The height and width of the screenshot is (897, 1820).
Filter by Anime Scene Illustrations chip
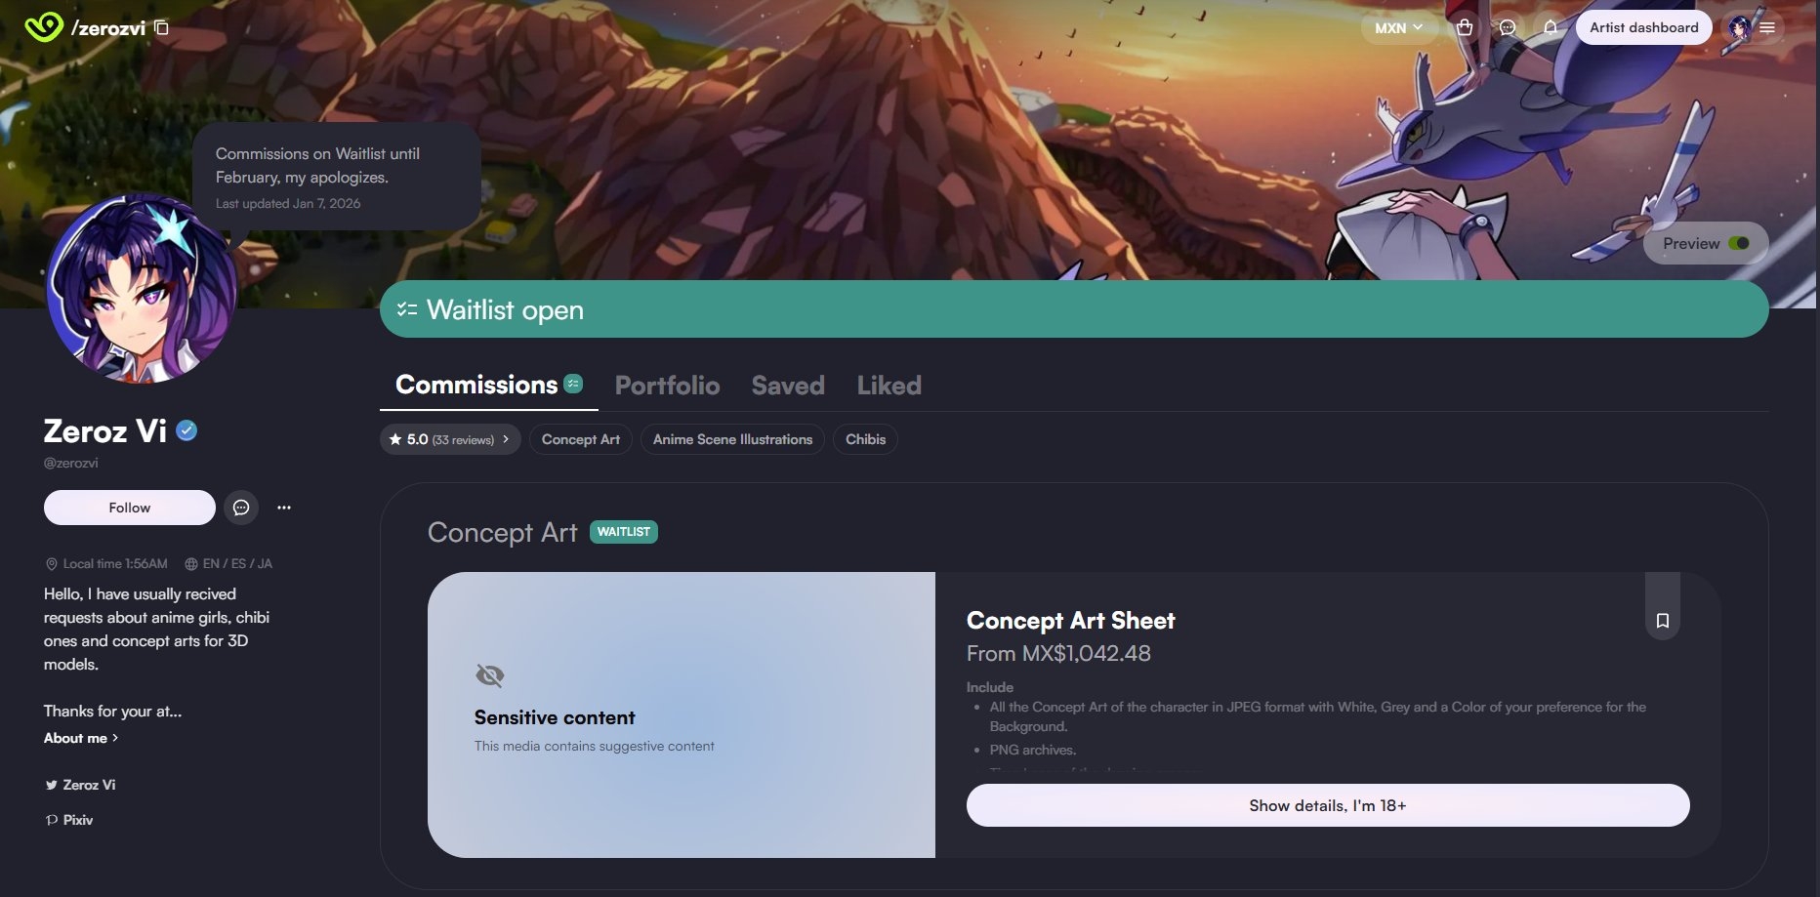pos(732,439)
